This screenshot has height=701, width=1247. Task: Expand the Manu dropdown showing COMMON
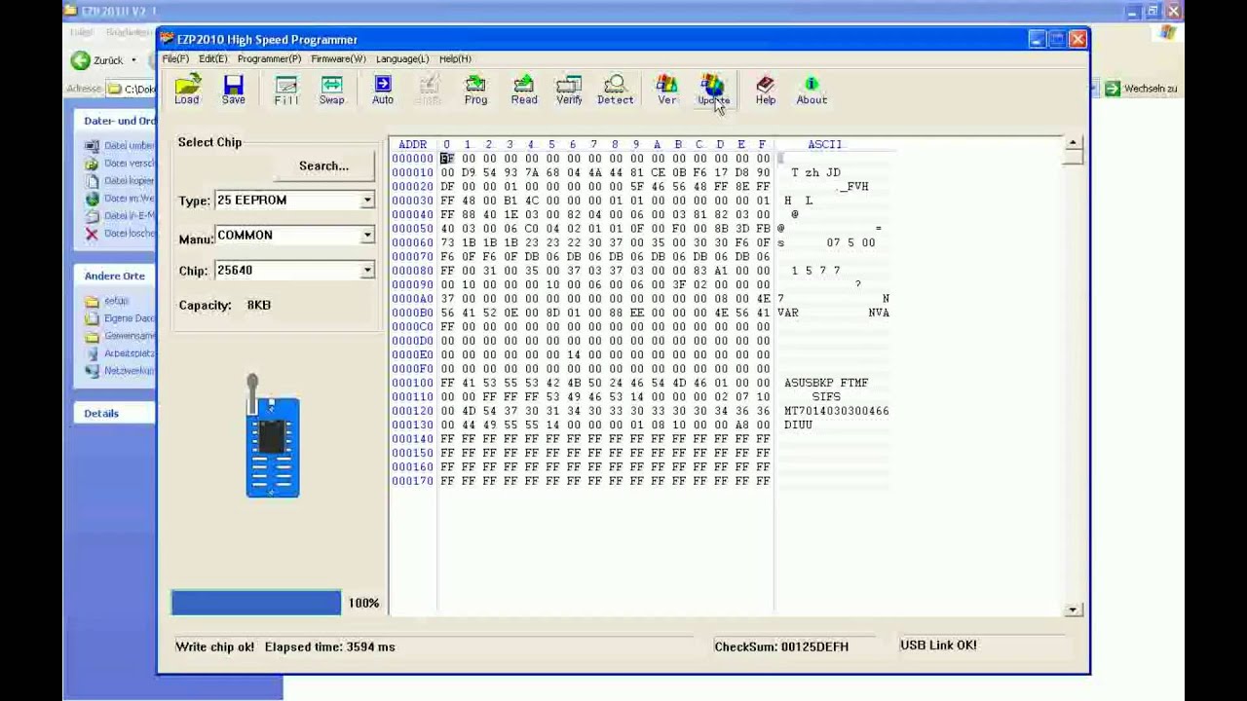pos(367,236)
